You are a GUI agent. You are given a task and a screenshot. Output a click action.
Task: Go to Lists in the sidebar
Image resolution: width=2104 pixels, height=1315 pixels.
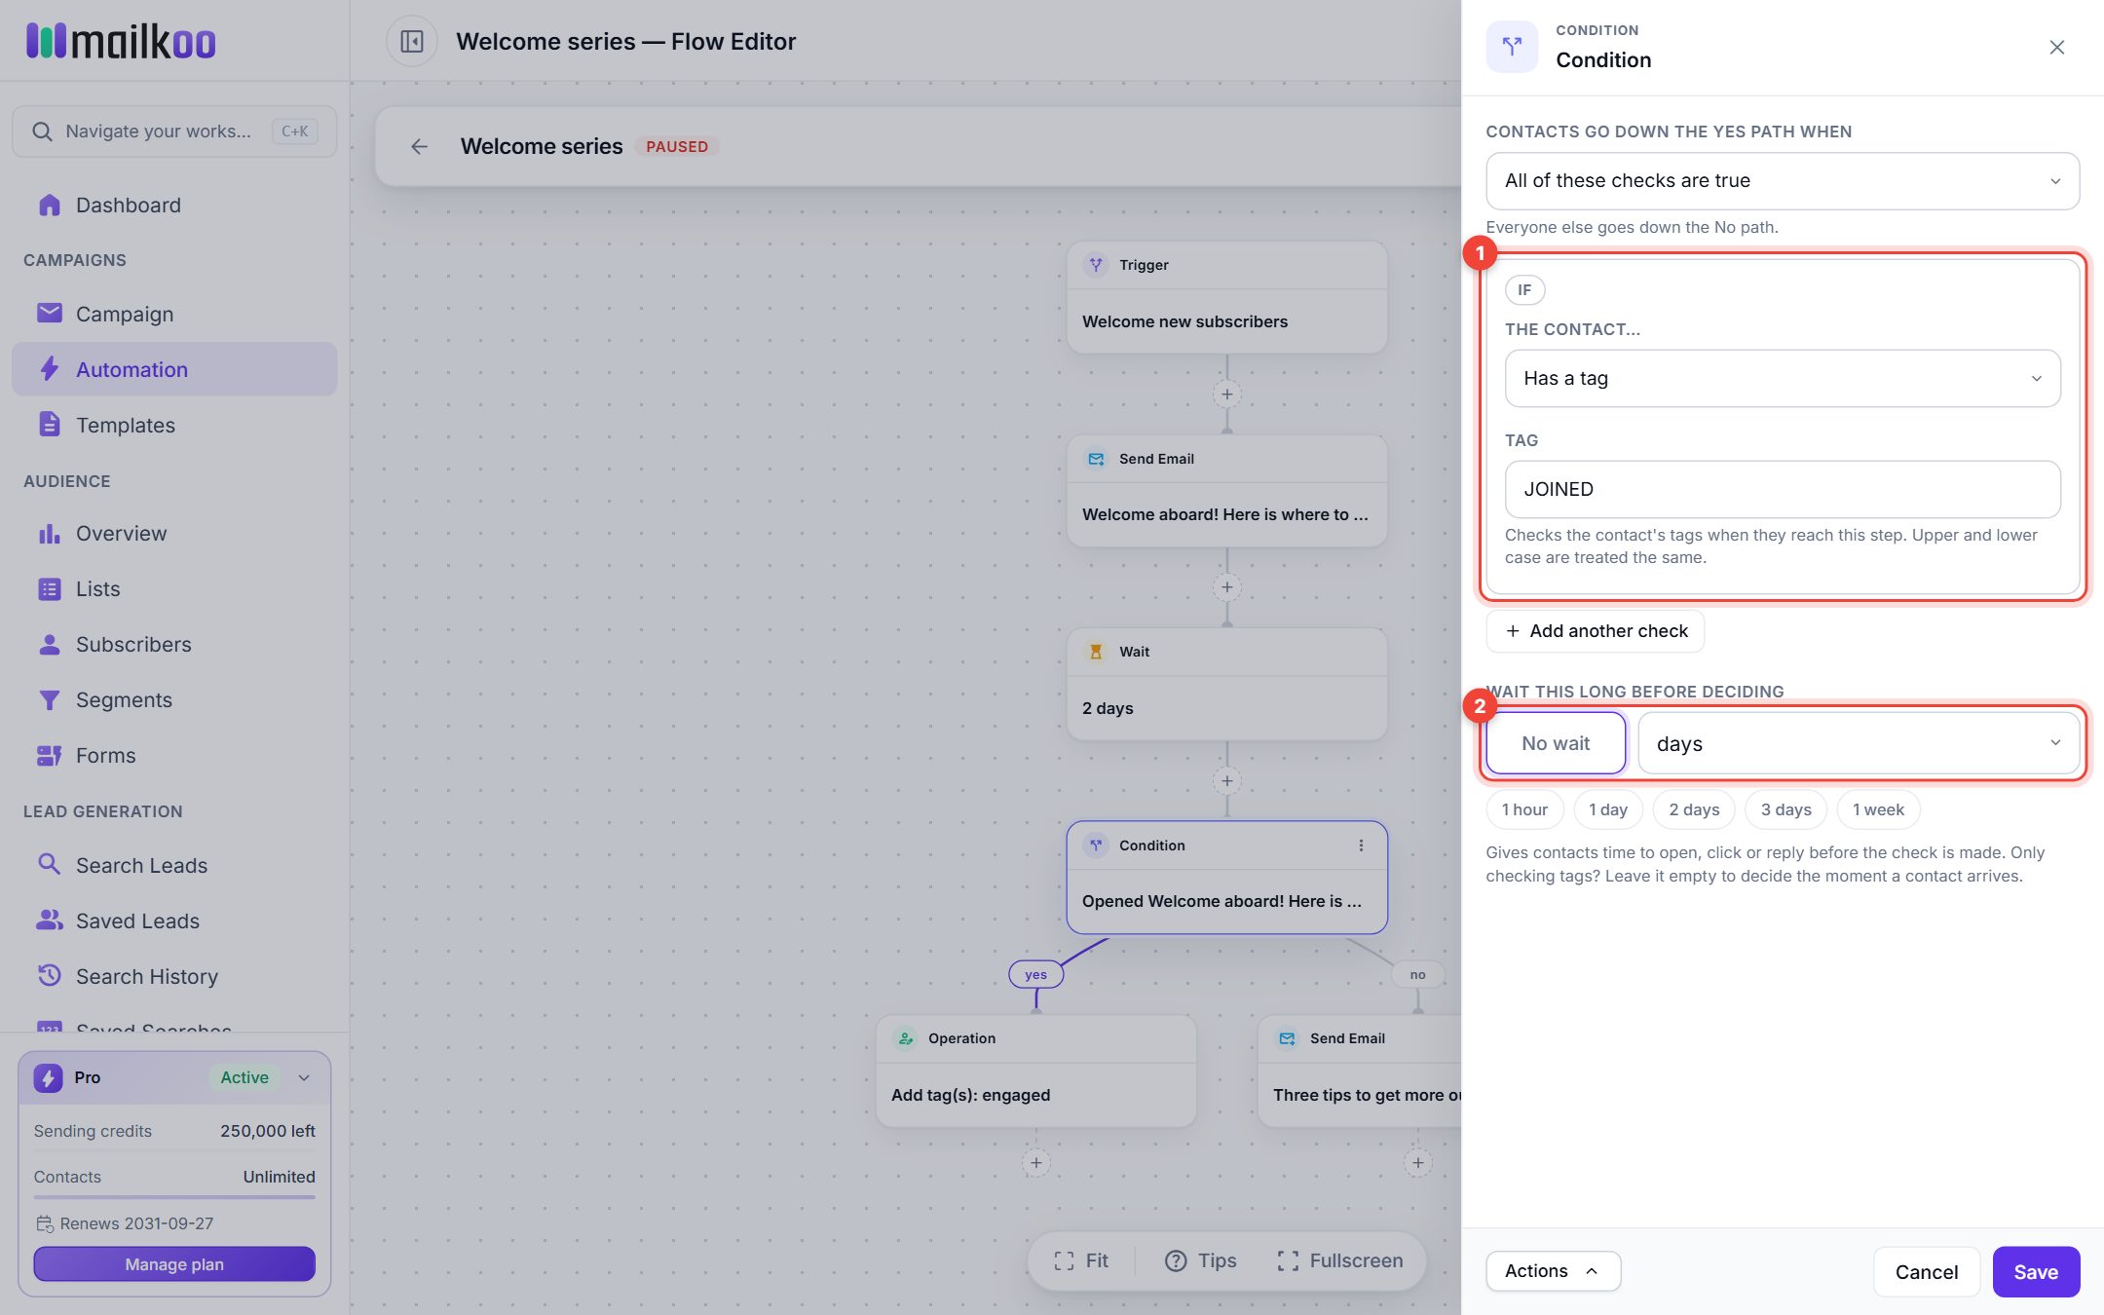point(174,589)
